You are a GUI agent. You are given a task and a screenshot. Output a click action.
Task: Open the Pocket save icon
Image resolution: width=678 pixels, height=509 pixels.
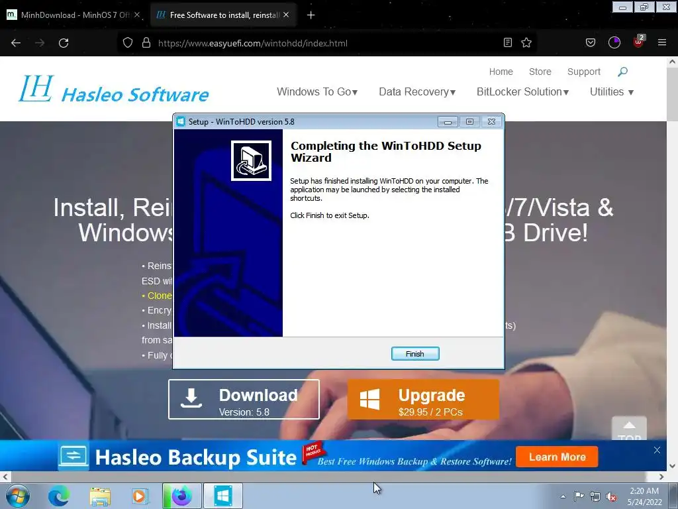(590, 42)
